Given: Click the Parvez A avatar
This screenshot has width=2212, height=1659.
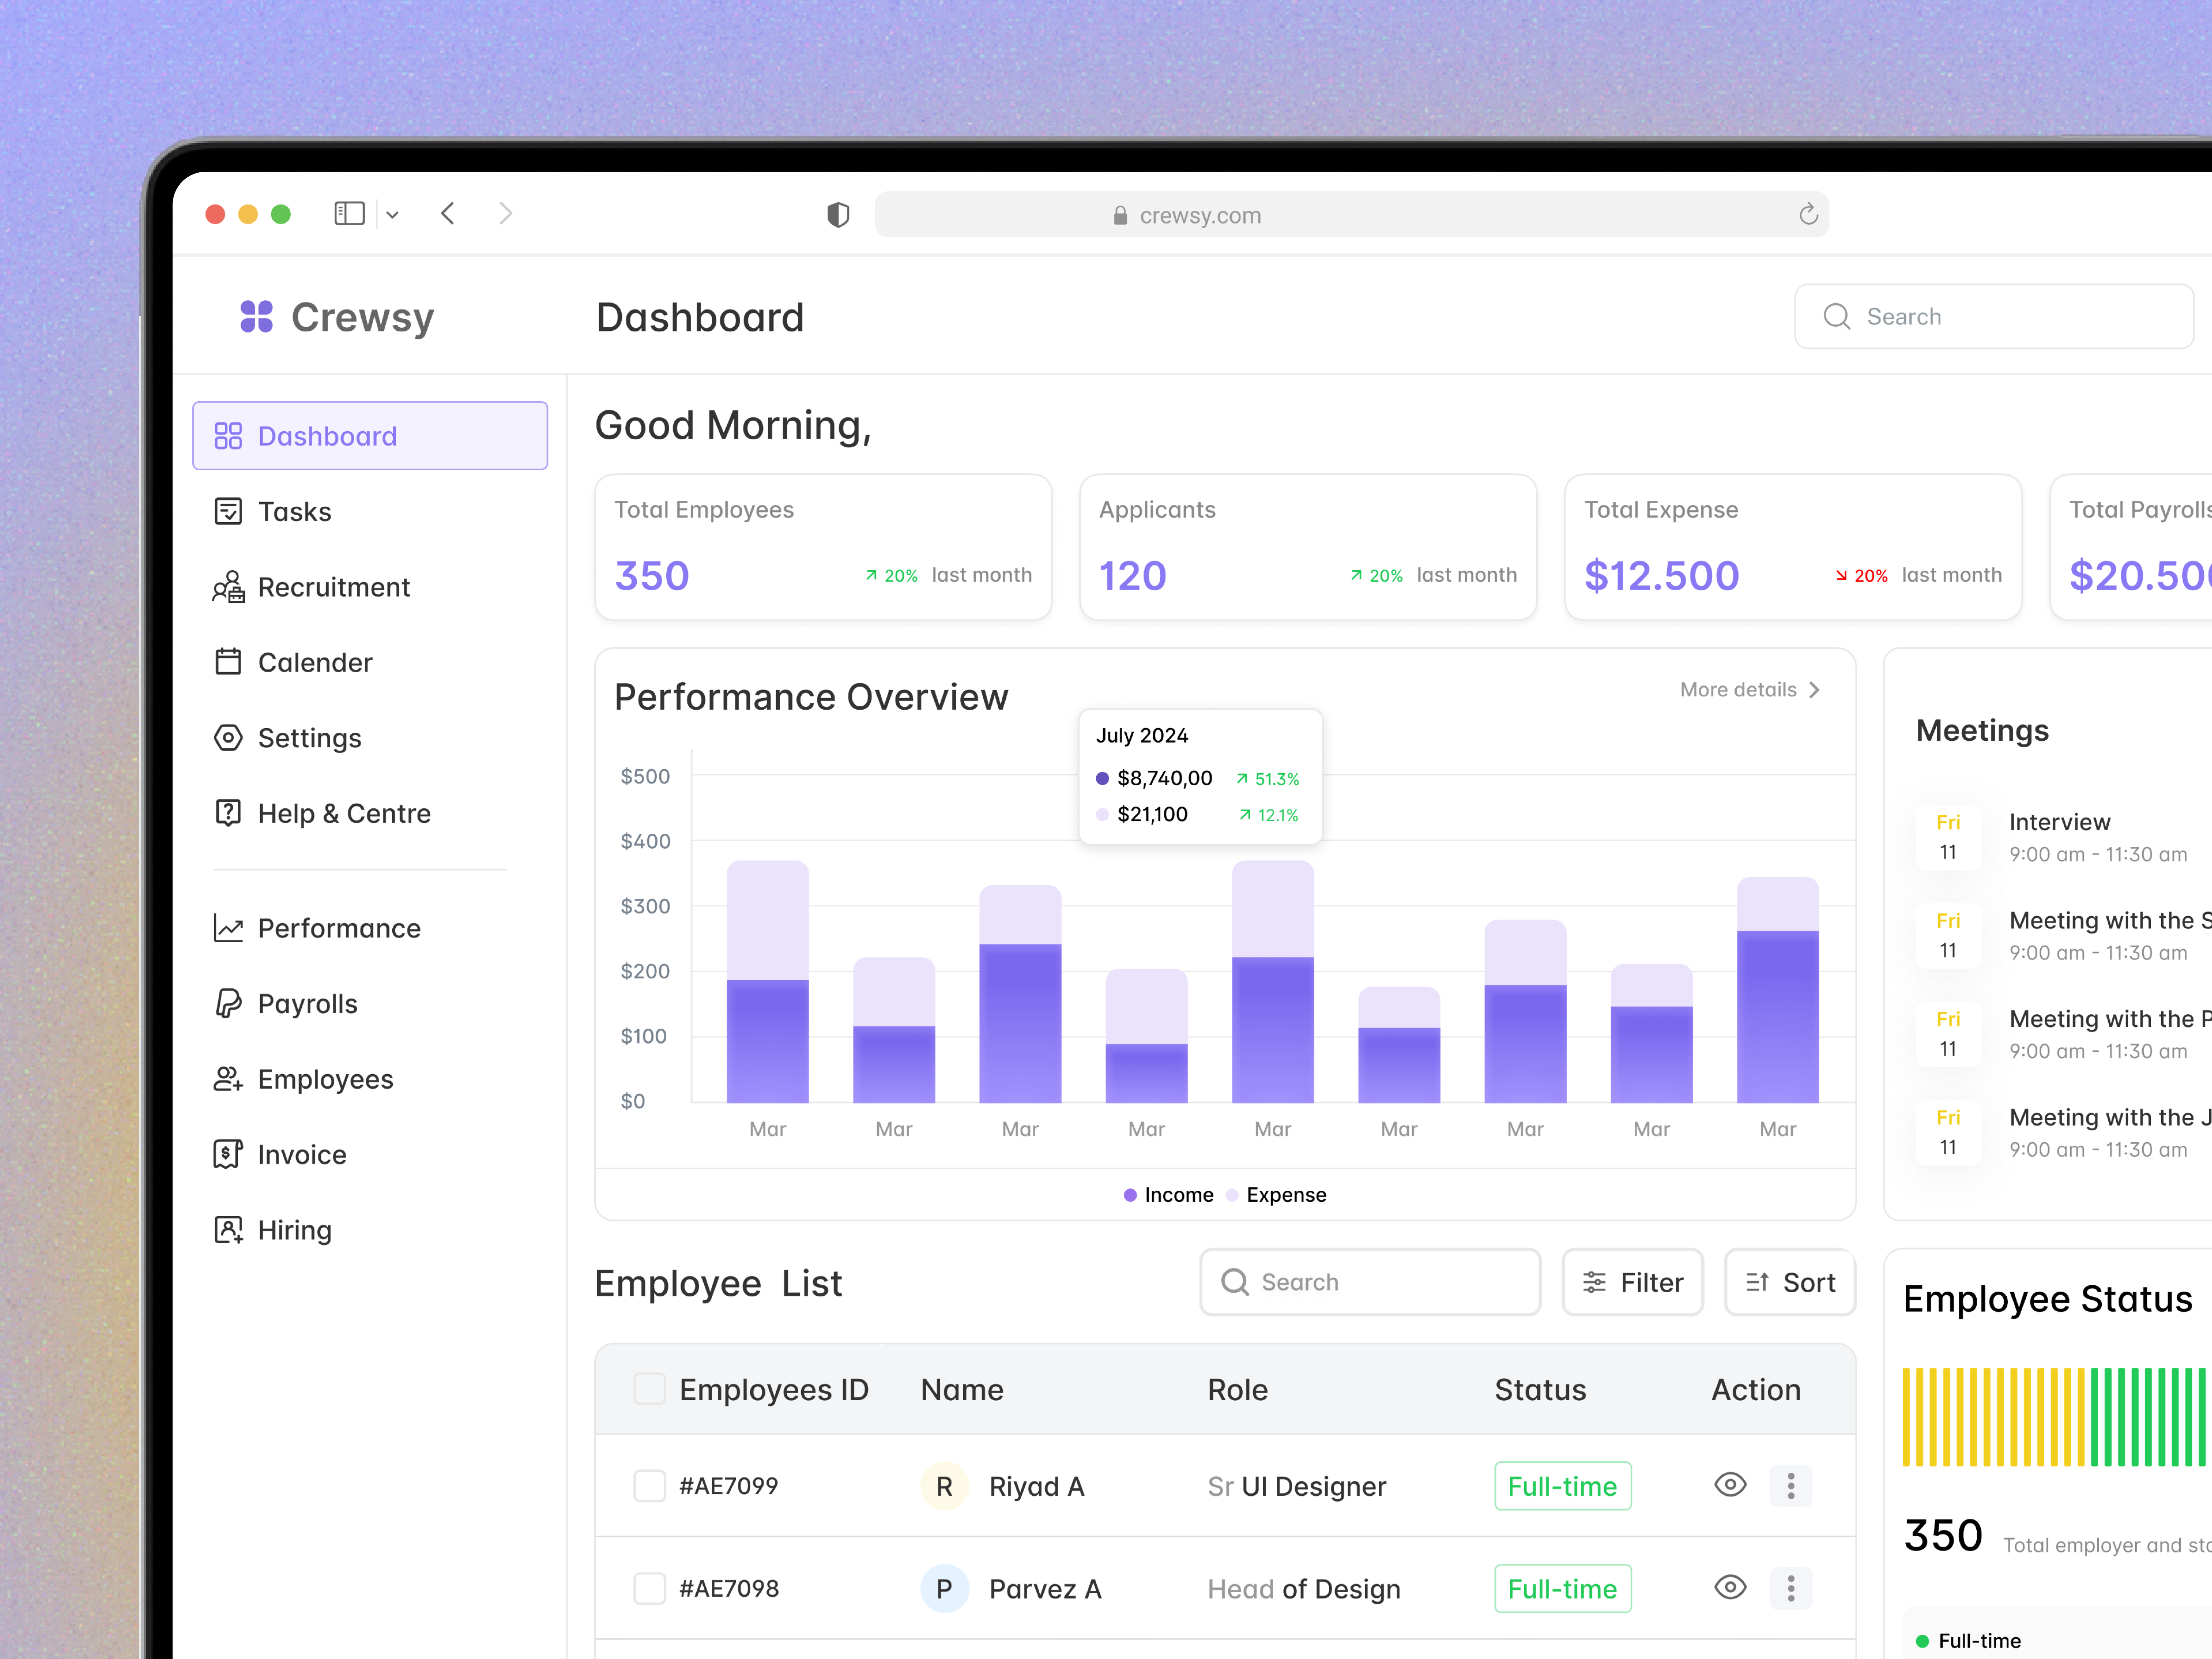Looking at the screenshot, I should coord(945,1589).
